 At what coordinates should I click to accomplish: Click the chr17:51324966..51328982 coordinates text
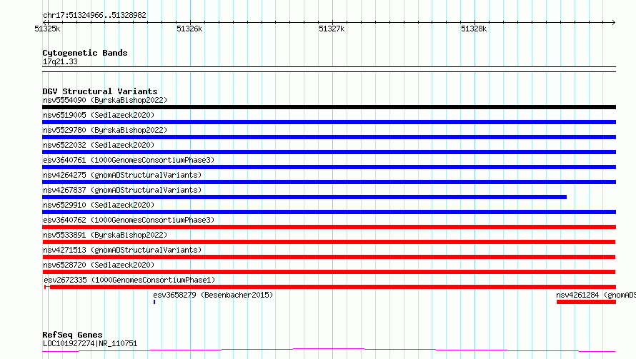coord(94,15)
